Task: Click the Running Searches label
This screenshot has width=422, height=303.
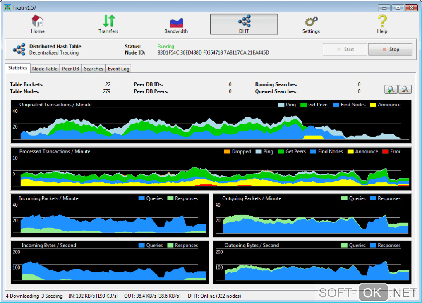Action: click(276, 84)
